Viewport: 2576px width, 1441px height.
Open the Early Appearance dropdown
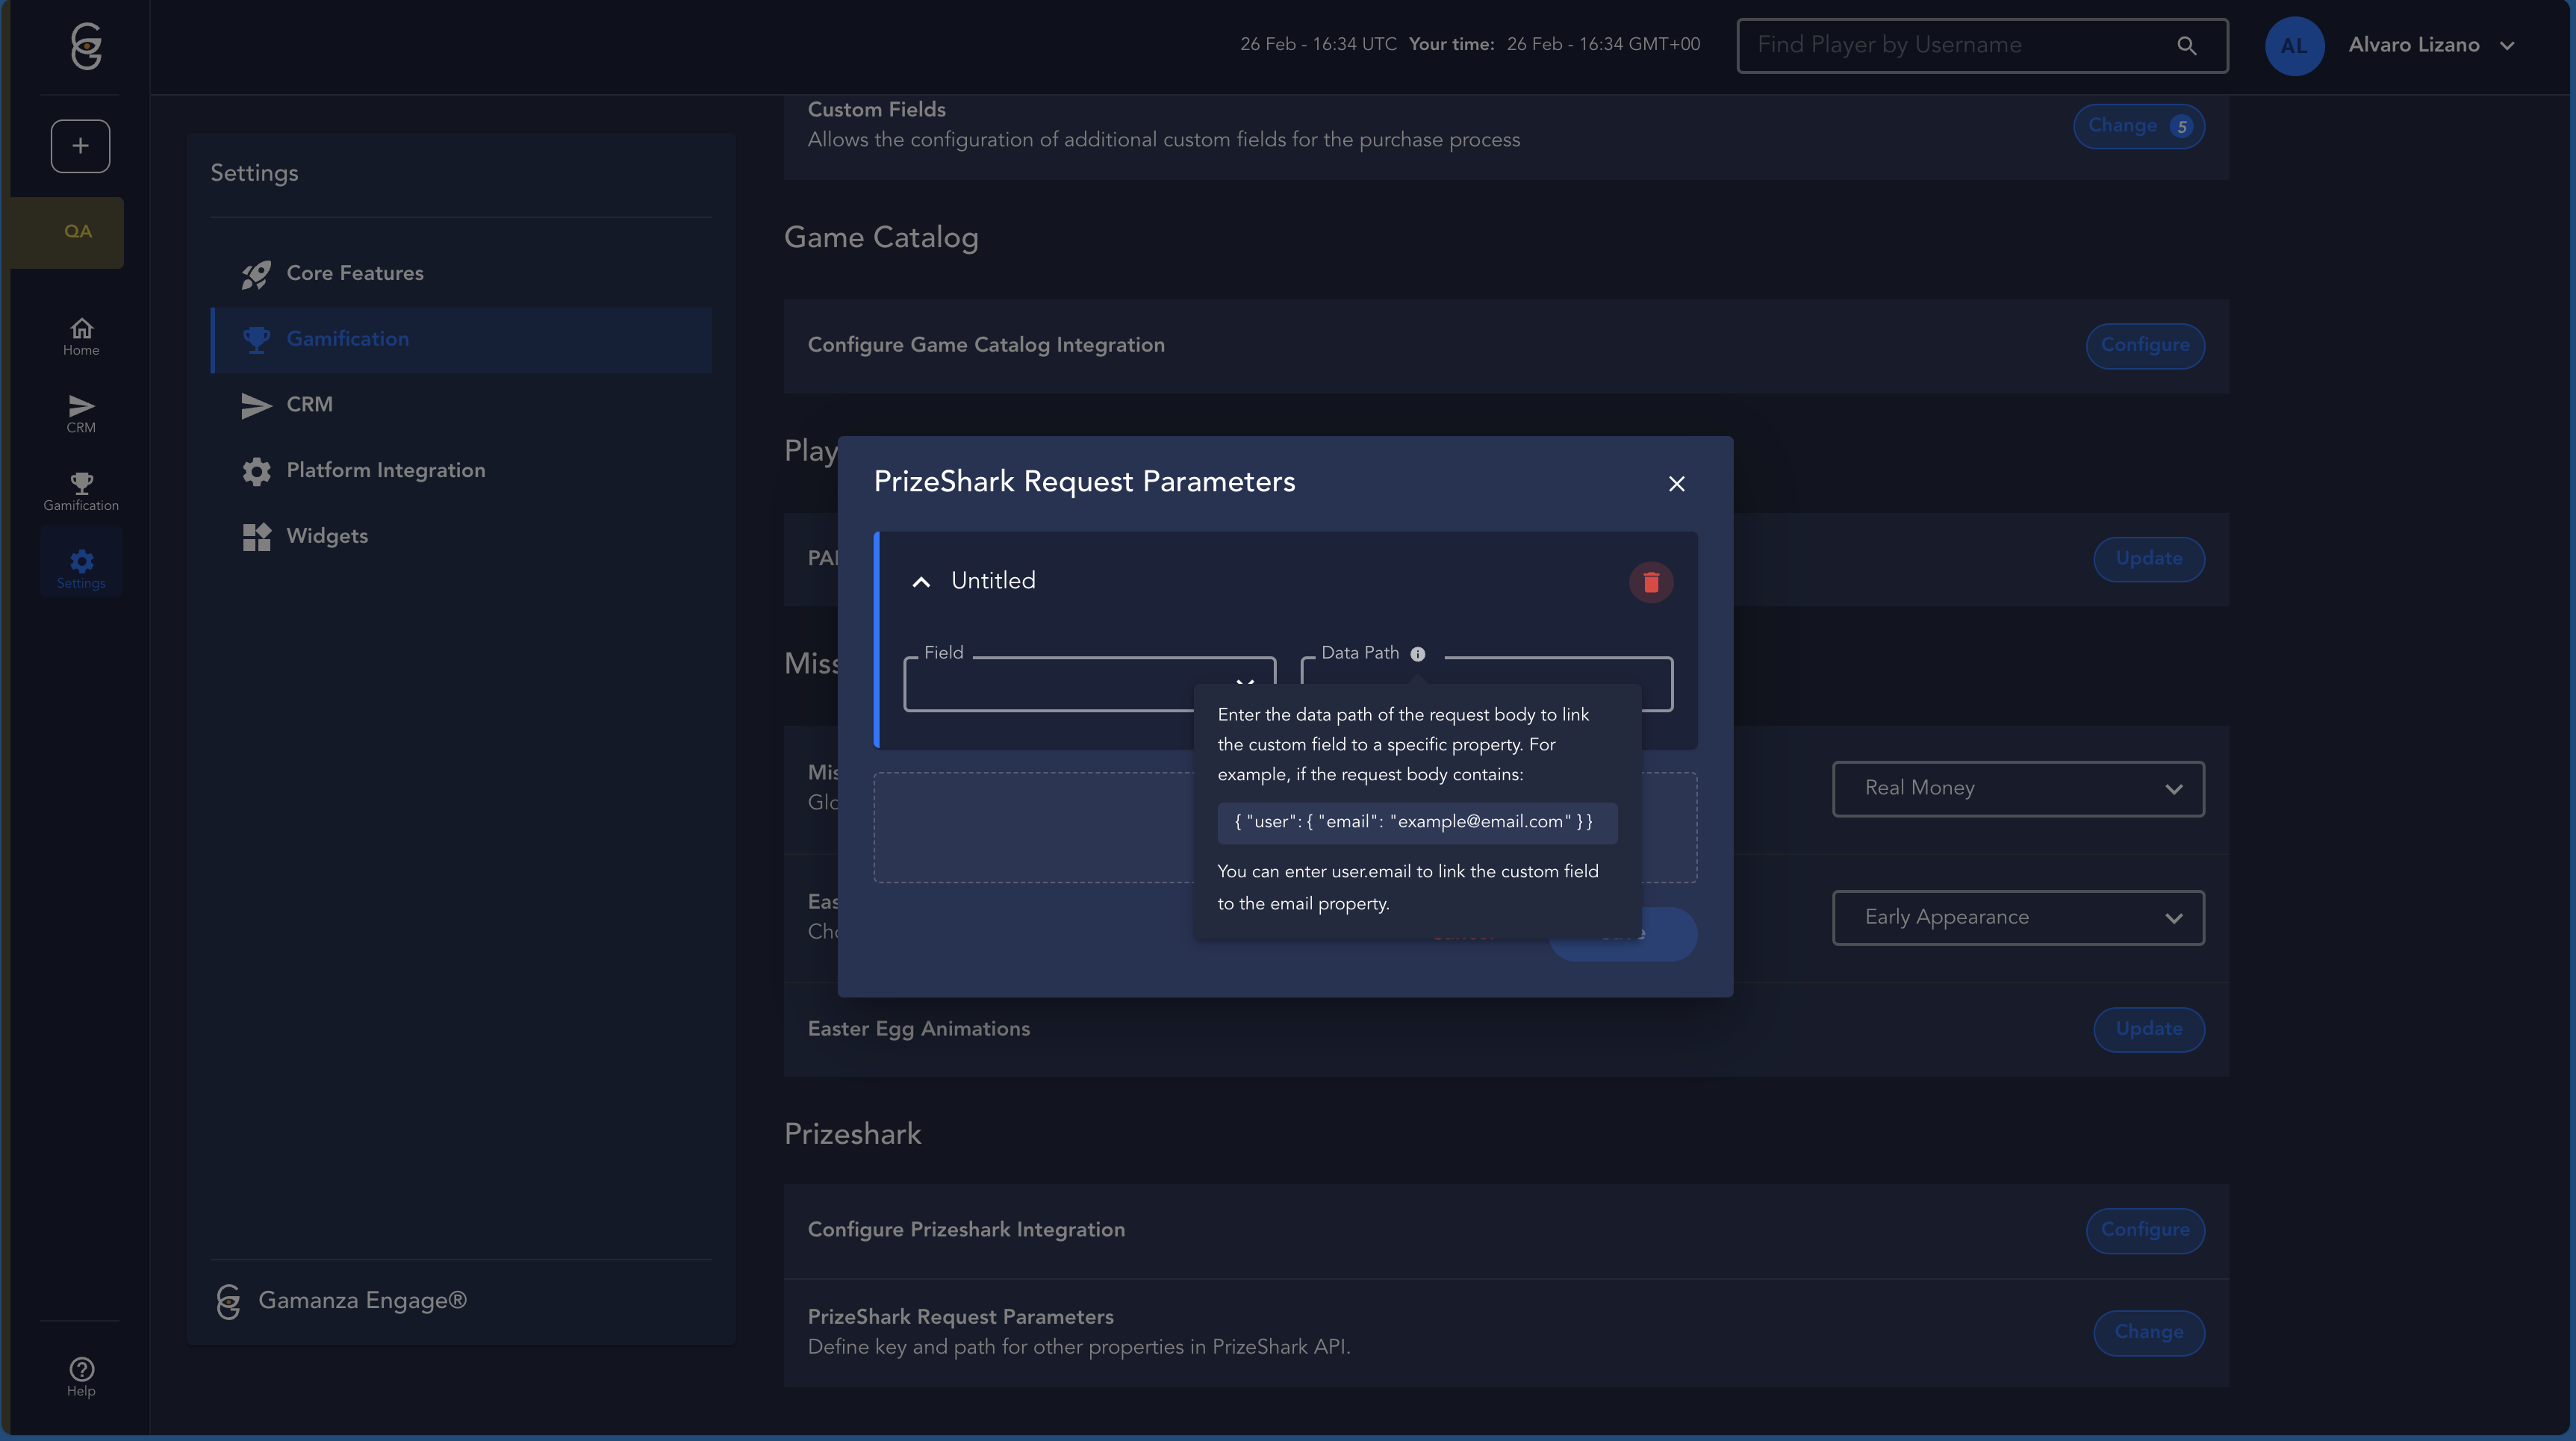tap(2017, 918)
